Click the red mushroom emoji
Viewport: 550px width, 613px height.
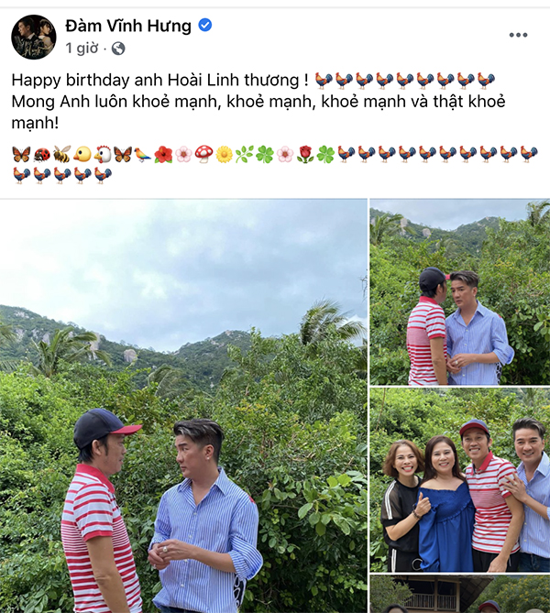coord(203,154)
